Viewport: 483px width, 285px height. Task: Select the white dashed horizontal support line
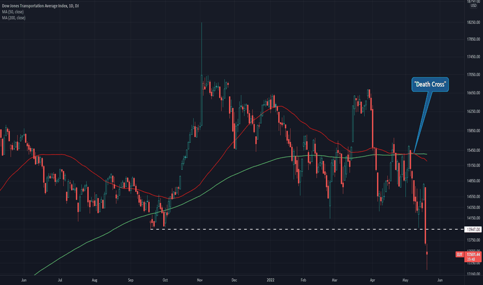tap(307, 229)
